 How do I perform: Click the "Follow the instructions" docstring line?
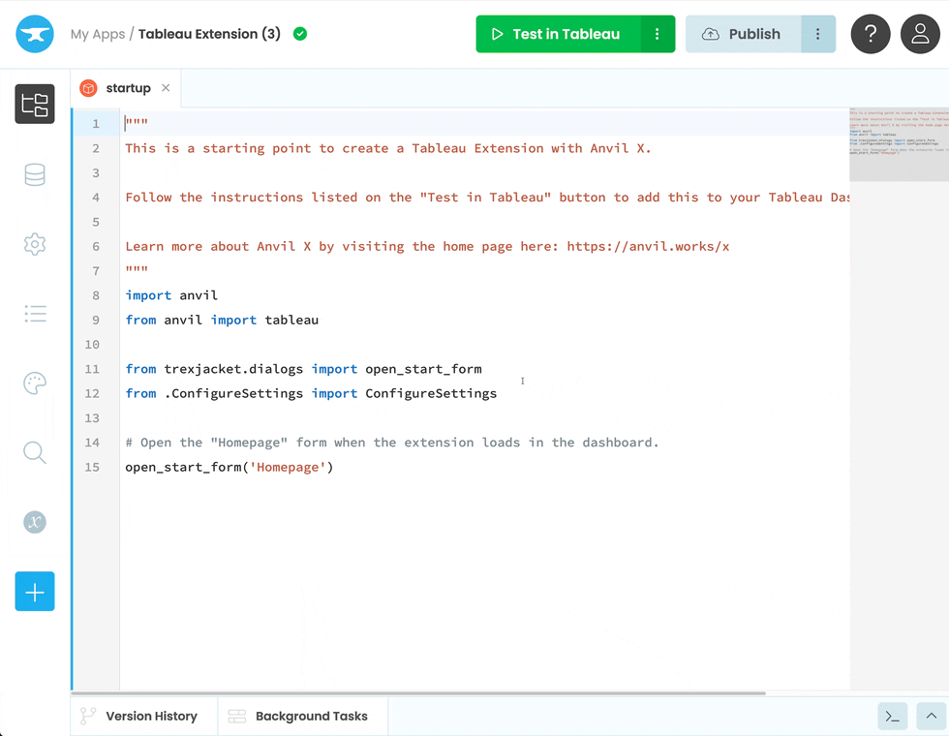[487, 198]
